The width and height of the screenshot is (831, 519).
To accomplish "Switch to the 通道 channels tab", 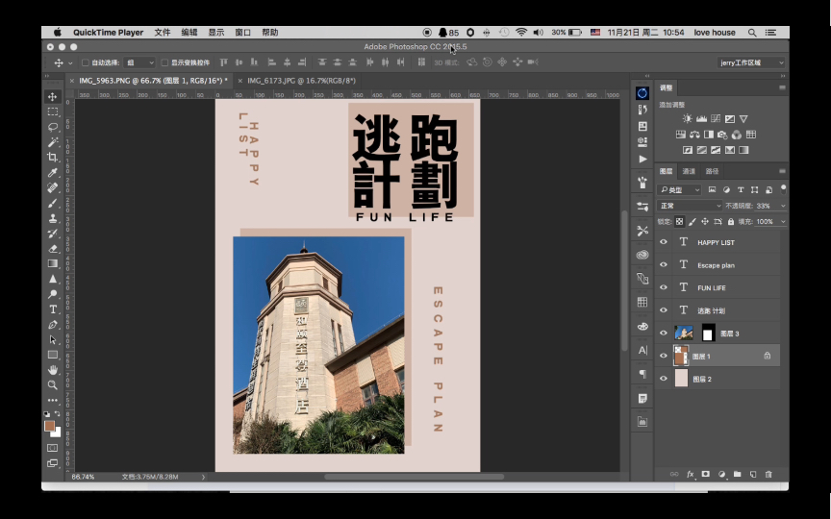I will (x=689, y=171).
